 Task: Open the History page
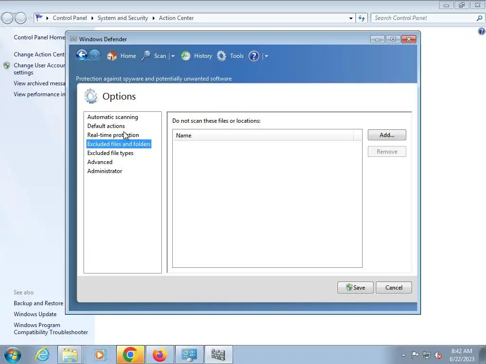point(196,56)
